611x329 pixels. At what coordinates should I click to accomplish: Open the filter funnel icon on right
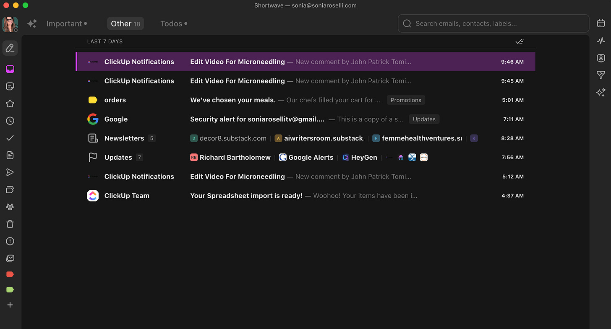601,75
